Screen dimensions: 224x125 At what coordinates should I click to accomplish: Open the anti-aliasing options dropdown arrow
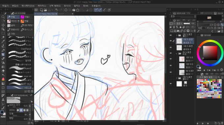(x=30, y=110)
